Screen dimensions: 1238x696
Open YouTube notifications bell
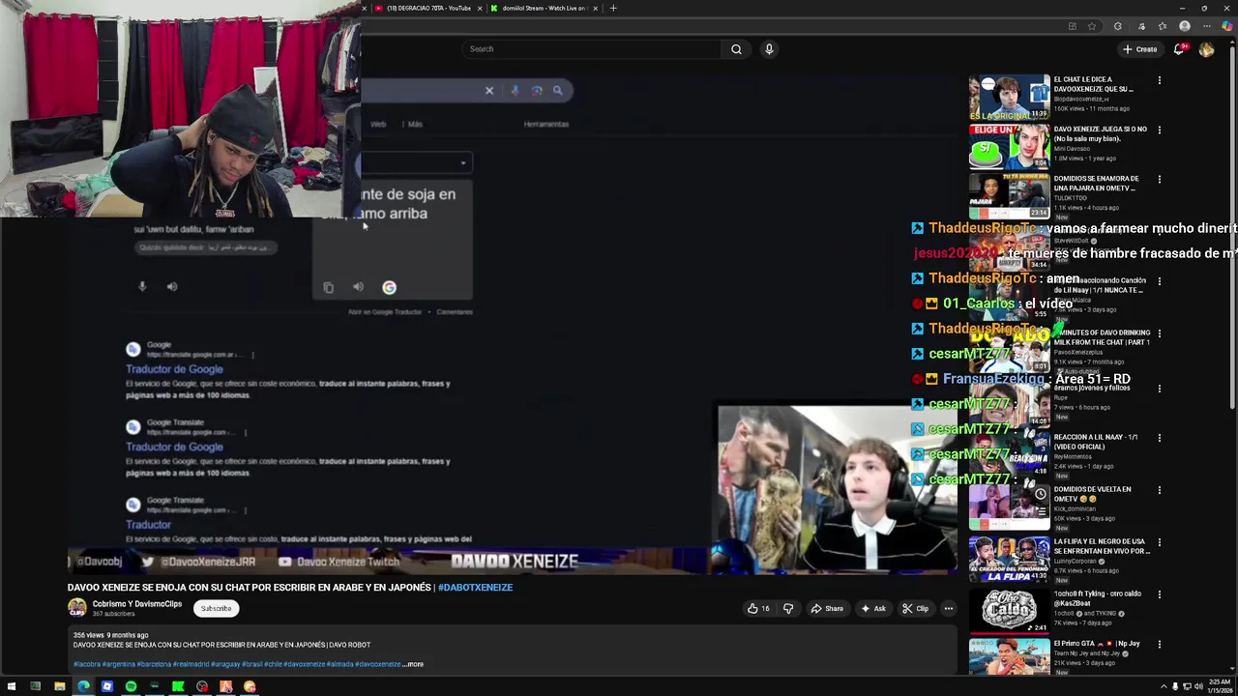[1179, 49]
